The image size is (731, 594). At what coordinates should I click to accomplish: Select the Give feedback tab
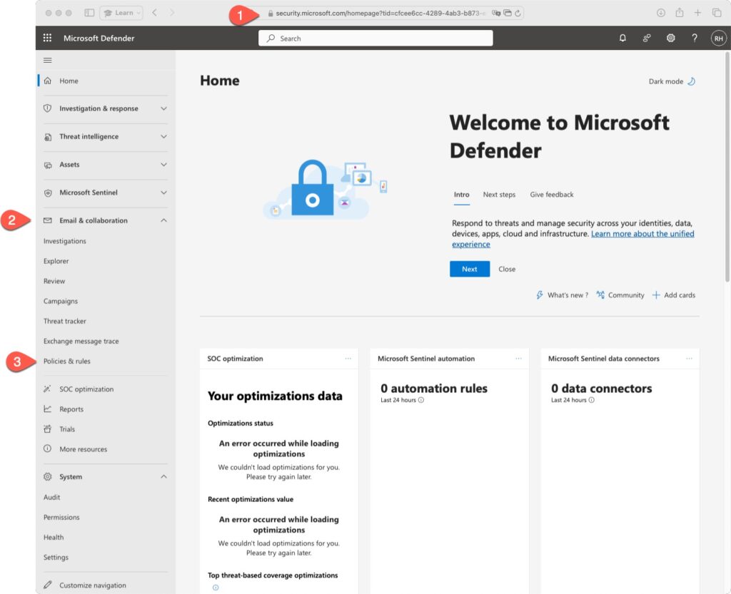pos(551,195)
